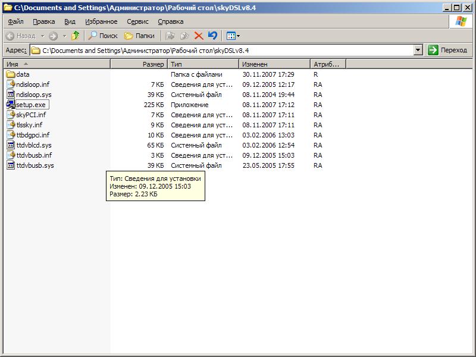Click the 'Папка с файлами' type cell
The width and height of the screenshot is (476, 357).
click(196, 74)
